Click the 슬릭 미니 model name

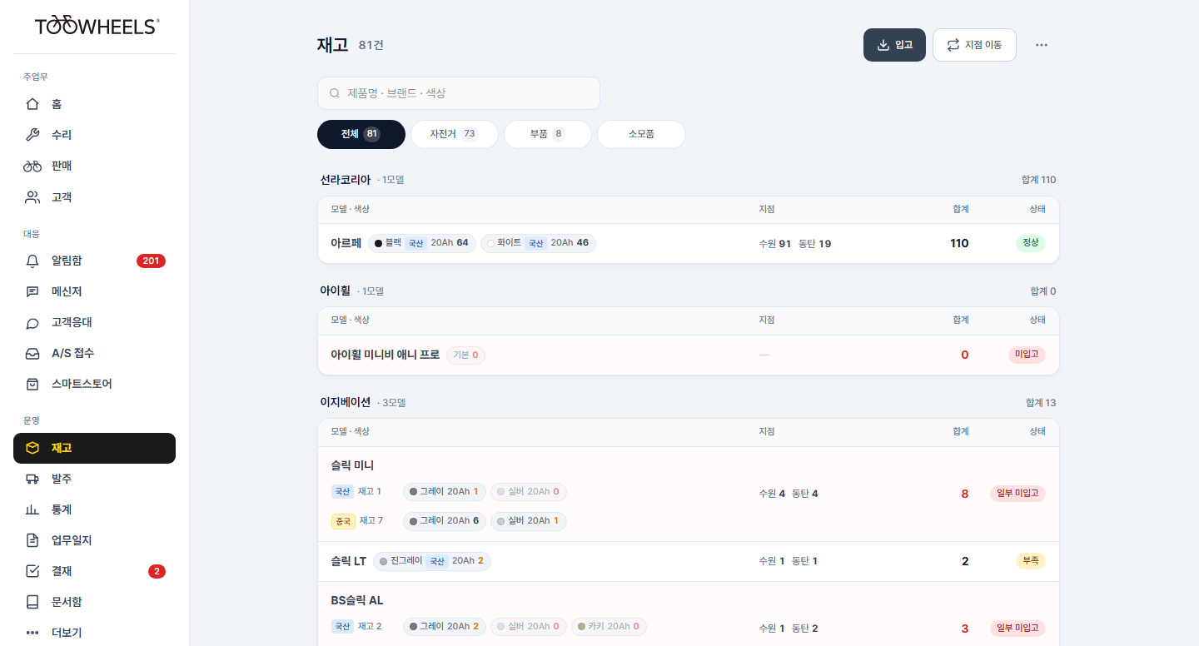click(x=352, y=465)
